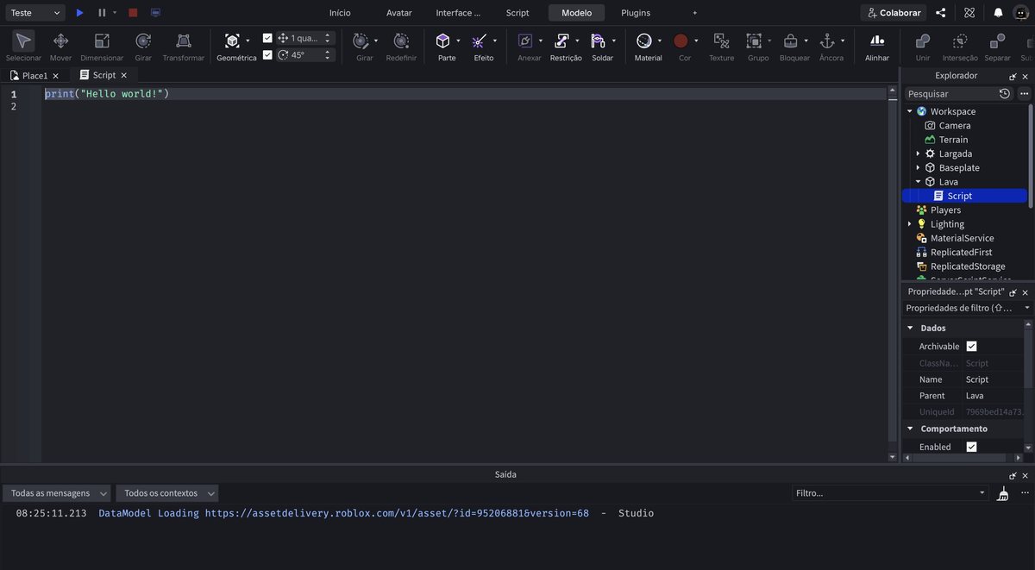Click the Filtro output filter field
The height and width of the screenshot is (570, 1035).
(x=888, y=493)
